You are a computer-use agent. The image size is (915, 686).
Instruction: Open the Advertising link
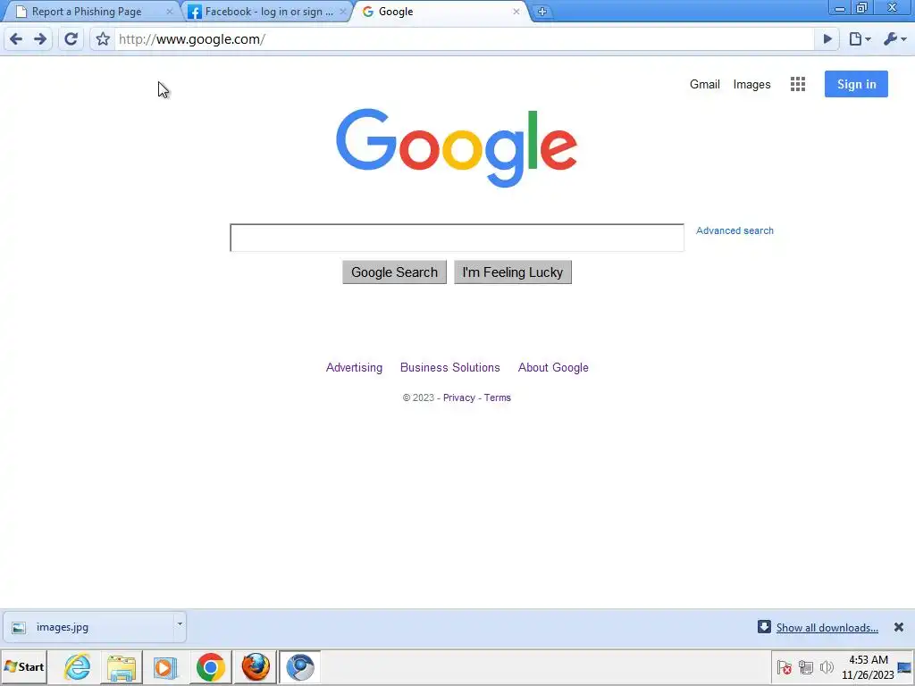click(354, 367)
